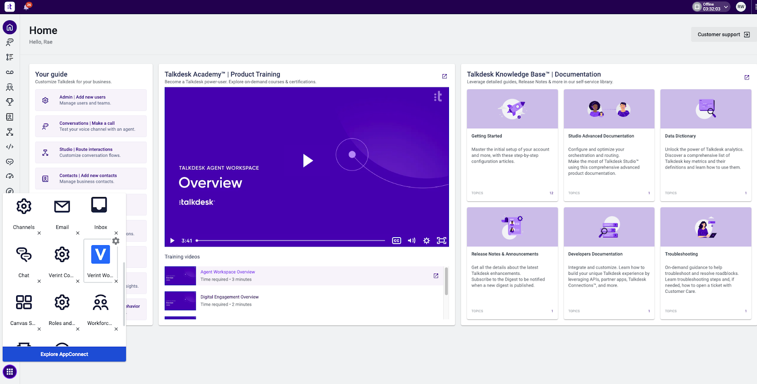Image resolution: width=757 pixels, height=384 pixels.
Task: Open video player settings gear
Action: [426, 240]
